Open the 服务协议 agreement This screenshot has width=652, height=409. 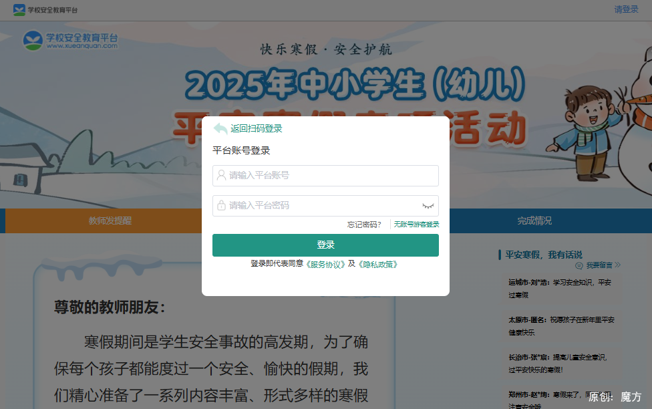click(324, 264)
